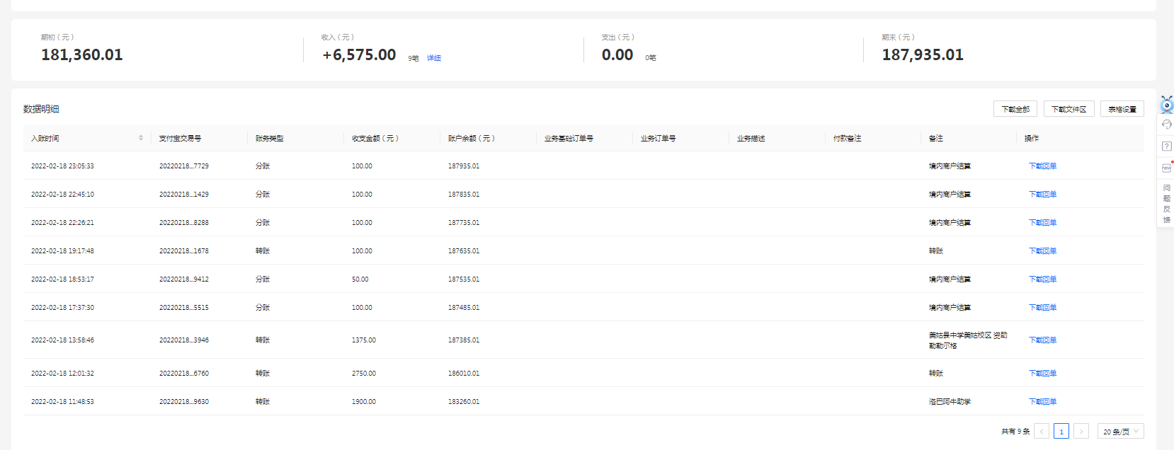Viewport: 1174px width, 450px height.
Task: Open the 详细 link beside income
Action: click(x=434, y=58)
